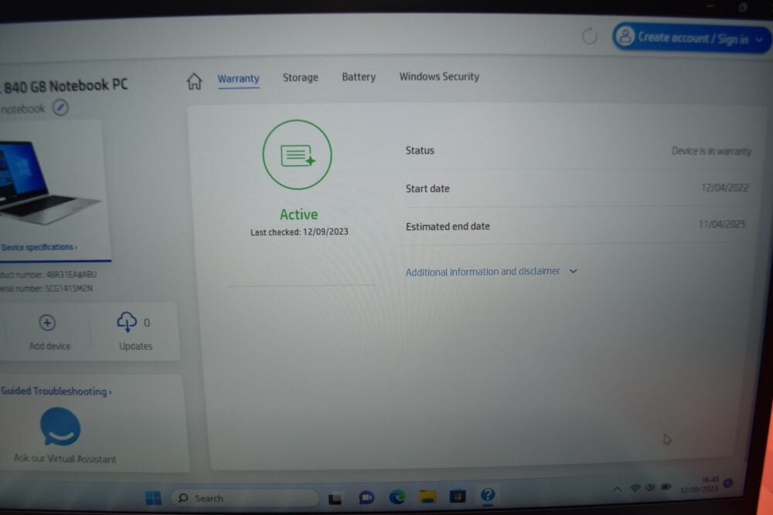Go to the Home icon

pos(194,81)
